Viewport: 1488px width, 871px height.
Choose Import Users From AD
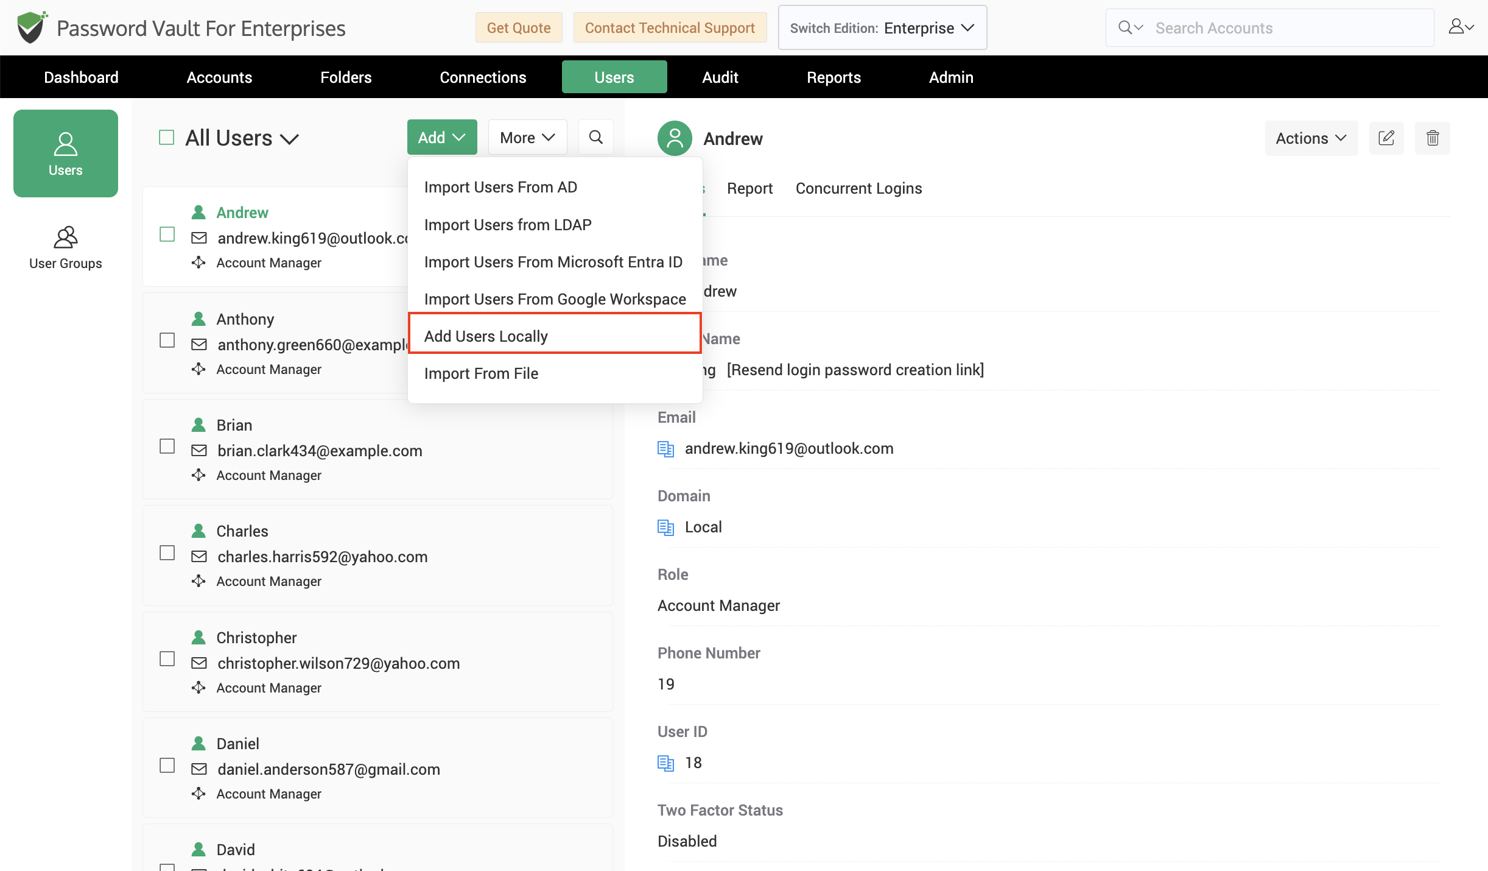[555, 187]
